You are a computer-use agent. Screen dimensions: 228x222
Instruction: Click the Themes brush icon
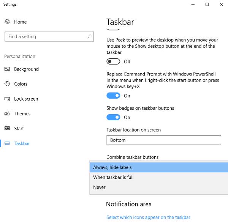[7, 114]
